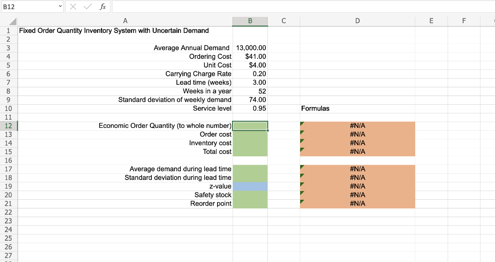Select column E header

(431, 21)
